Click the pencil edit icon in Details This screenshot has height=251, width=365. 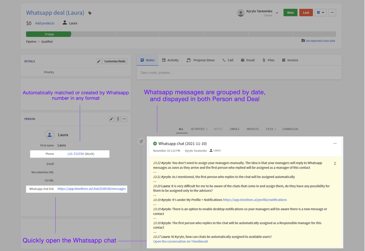[99, 61]
